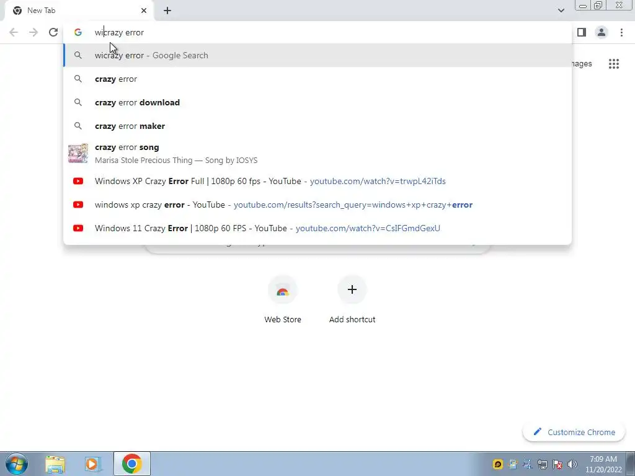Close the New Tab tab

point(144,11)
